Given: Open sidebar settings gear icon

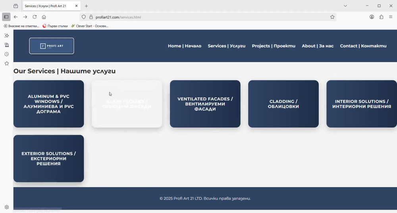Looking at the screenshot, I should tap(7, 207).
